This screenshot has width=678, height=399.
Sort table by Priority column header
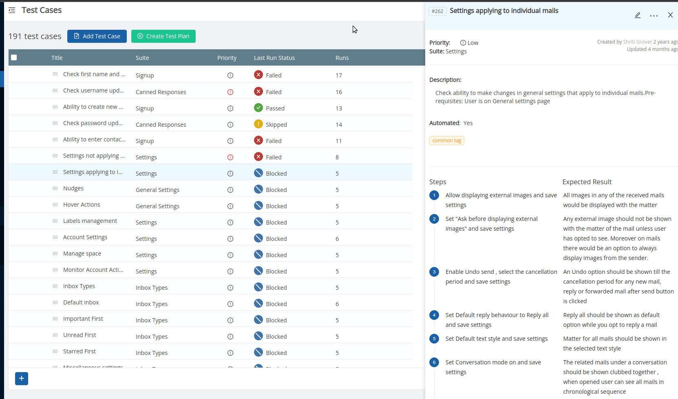[x=227, y=58]
